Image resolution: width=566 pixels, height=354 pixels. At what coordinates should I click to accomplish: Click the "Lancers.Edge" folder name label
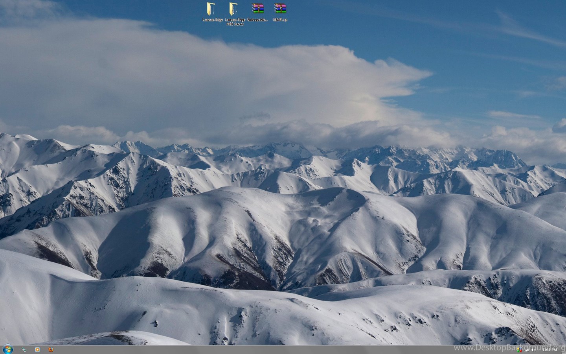[x=213, y=20]
